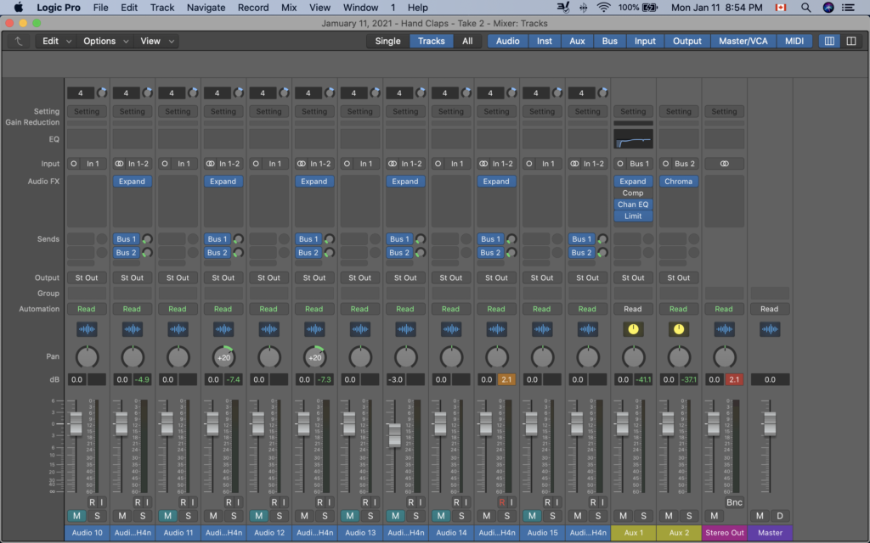Click the Audio 11 track waveform icon

click(178, 329)
